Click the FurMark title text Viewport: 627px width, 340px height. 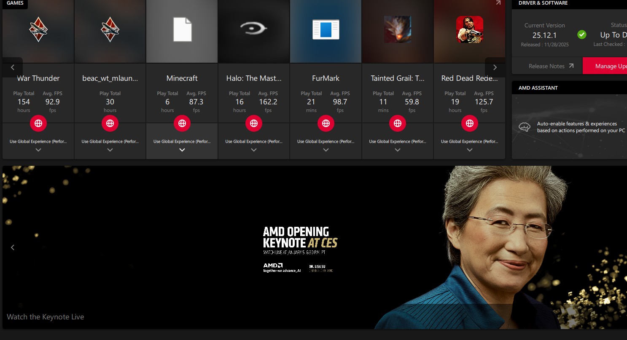[326, 78]
